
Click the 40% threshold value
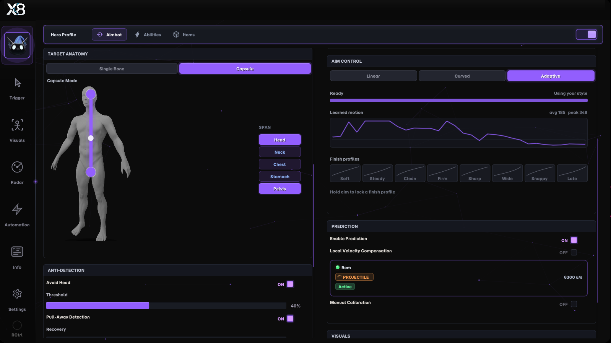click(x=296, y=306)
